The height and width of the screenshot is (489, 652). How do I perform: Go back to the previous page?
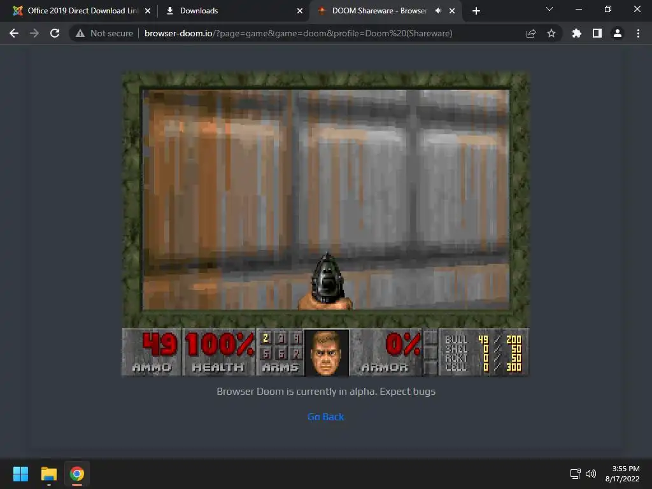click(14, 33)
